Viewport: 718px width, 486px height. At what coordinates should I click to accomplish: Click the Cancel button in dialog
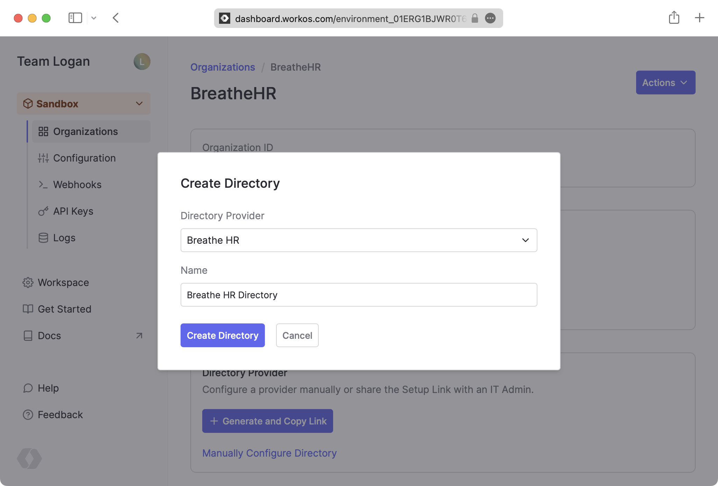[x=297, y=335]
